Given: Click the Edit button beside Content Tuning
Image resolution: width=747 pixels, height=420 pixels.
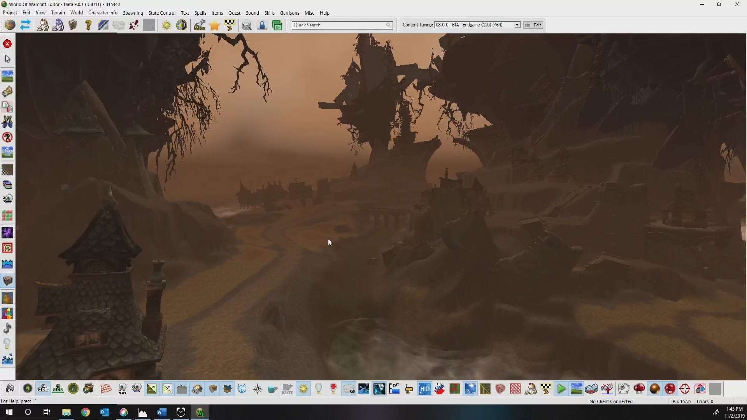Looking at the screenshot, I should pos(537,25).
